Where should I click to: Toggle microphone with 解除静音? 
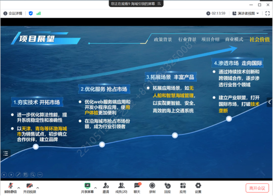[x=10, y=187]
